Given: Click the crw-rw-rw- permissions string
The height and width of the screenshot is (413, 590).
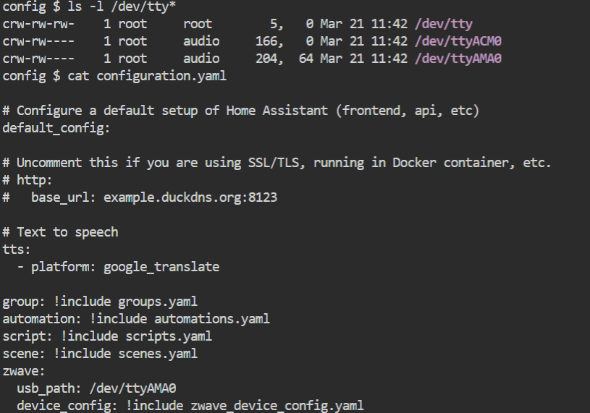Looking at the screenshot, I should point(38,24).
